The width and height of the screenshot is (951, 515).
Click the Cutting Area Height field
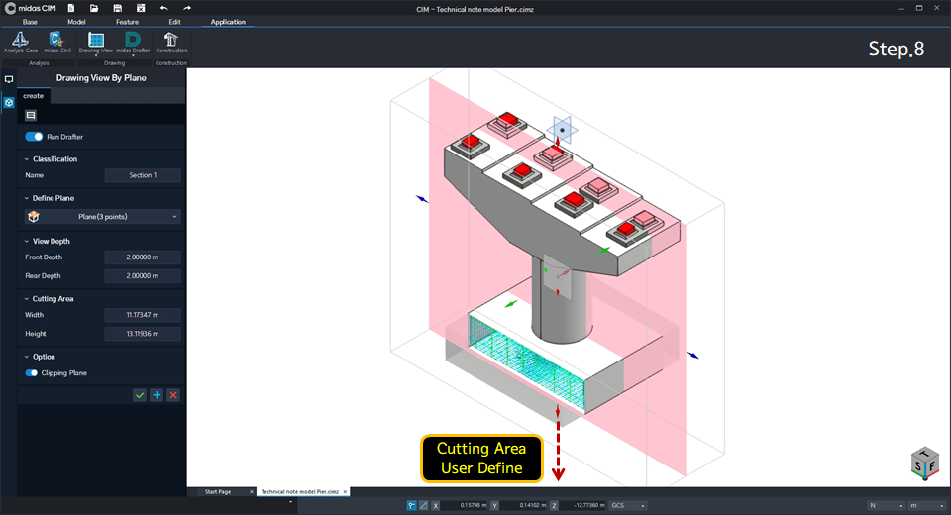[x=143, y=334]
